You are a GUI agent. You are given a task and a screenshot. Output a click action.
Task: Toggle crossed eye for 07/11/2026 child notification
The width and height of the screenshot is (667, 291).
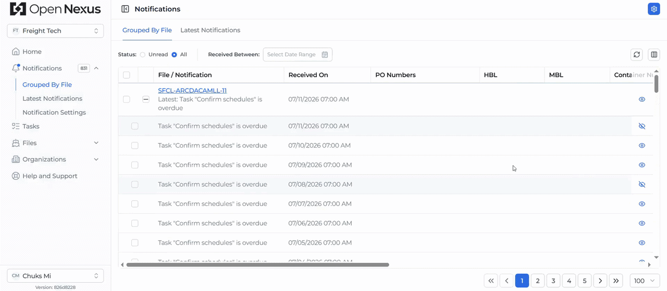click(x=642, y=126)
